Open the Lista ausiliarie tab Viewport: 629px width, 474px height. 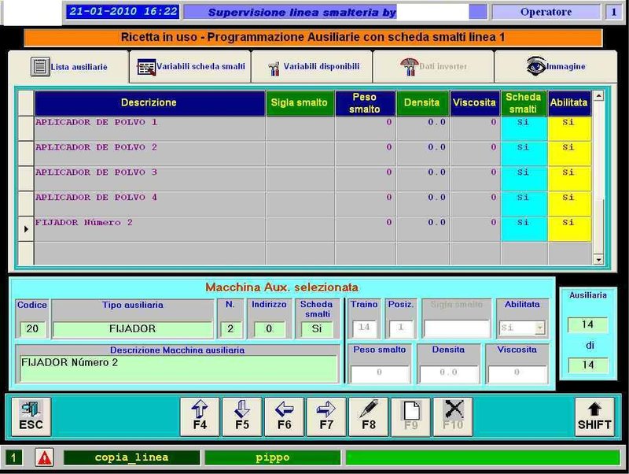tap(68, 67)
